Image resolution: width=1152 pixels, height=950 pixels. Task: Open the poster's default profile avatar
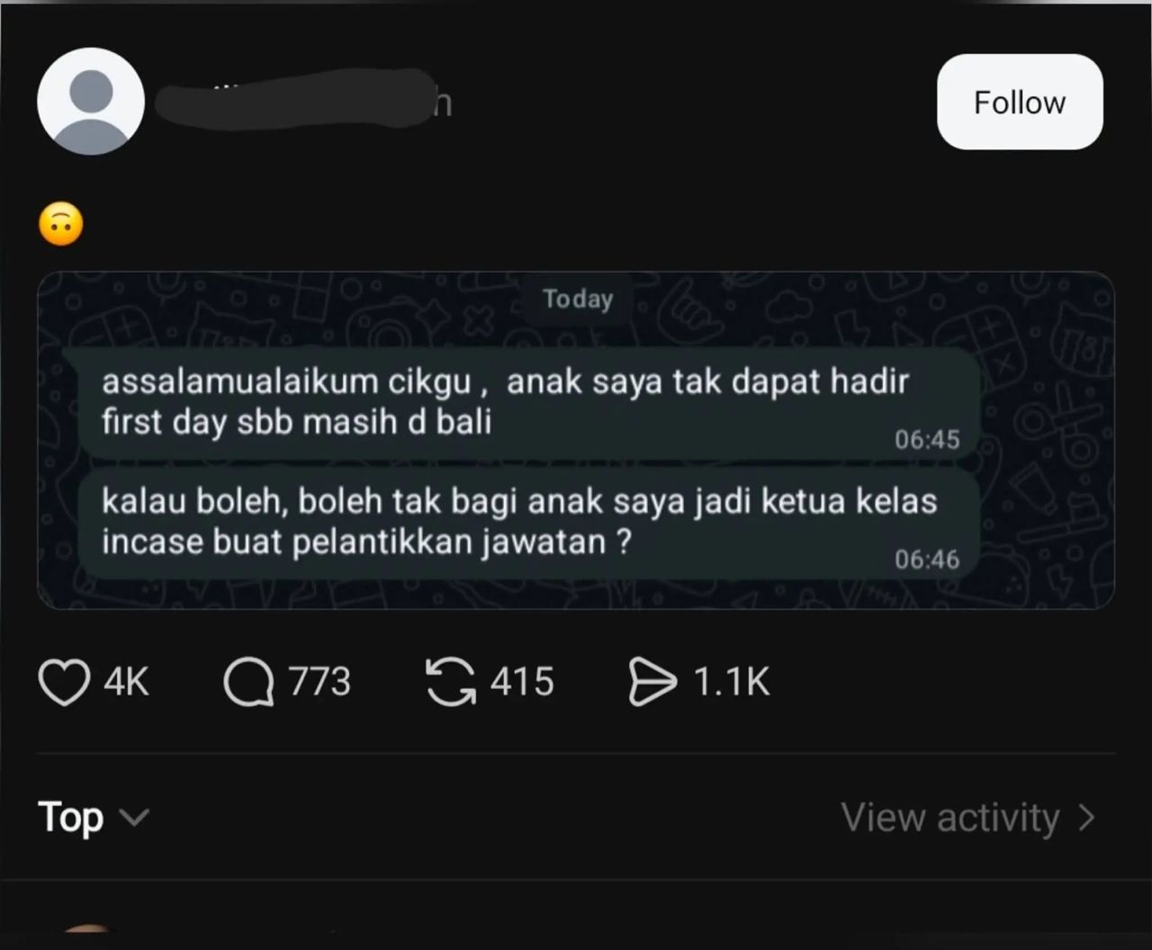pos(91,101)
